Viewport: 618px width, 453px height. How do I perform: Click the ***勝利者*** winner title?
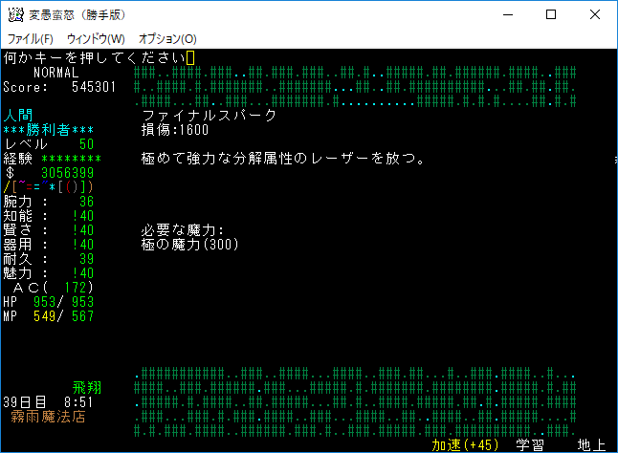pyautogui.click(x=48, y=130)
